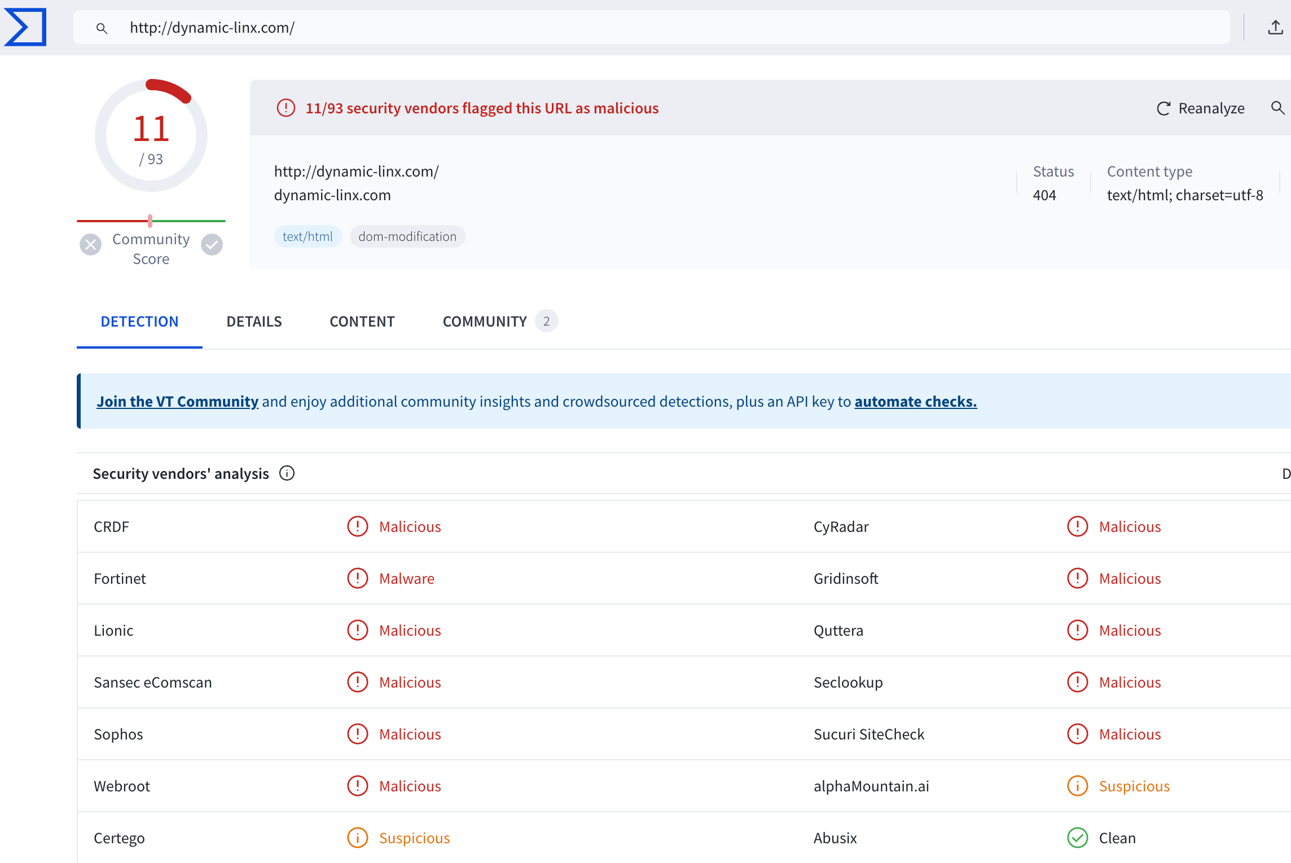This screenshot has width=1291, height=863.
Task: Click the Security vendors' analysis heading
Action: 181,474
